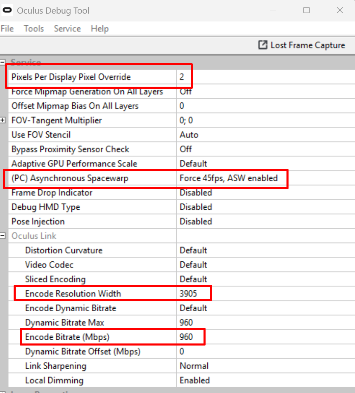Image resolution: width=355 pixels, height=393 pixels.
Task: Change Frame Drop Indicator Disabled value
Action: pos(196,192)
